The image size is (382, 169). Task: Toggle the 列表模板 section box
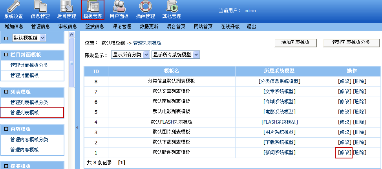click(6, 92)
